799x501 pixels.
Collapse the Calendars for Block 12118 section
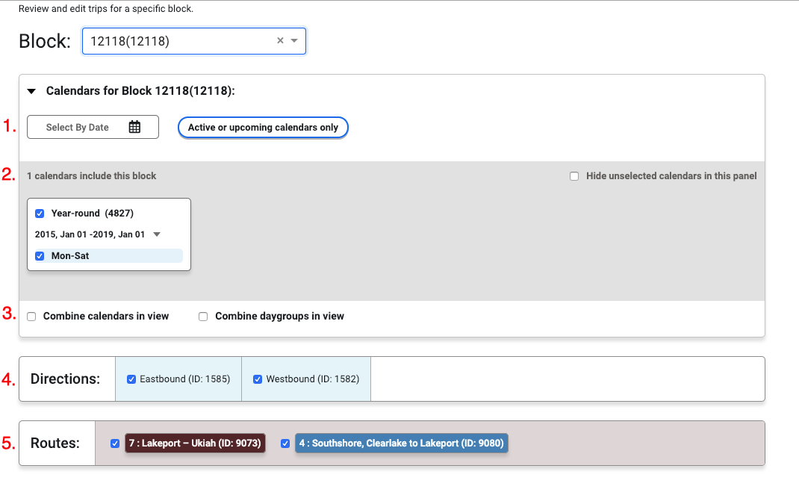31,91
